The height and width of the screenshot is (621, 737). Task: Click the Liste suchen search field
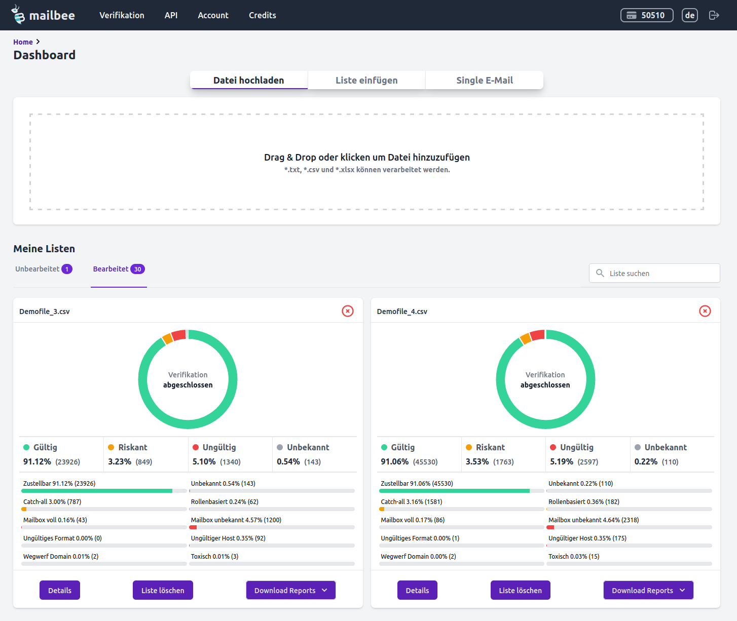coord(654,273)
